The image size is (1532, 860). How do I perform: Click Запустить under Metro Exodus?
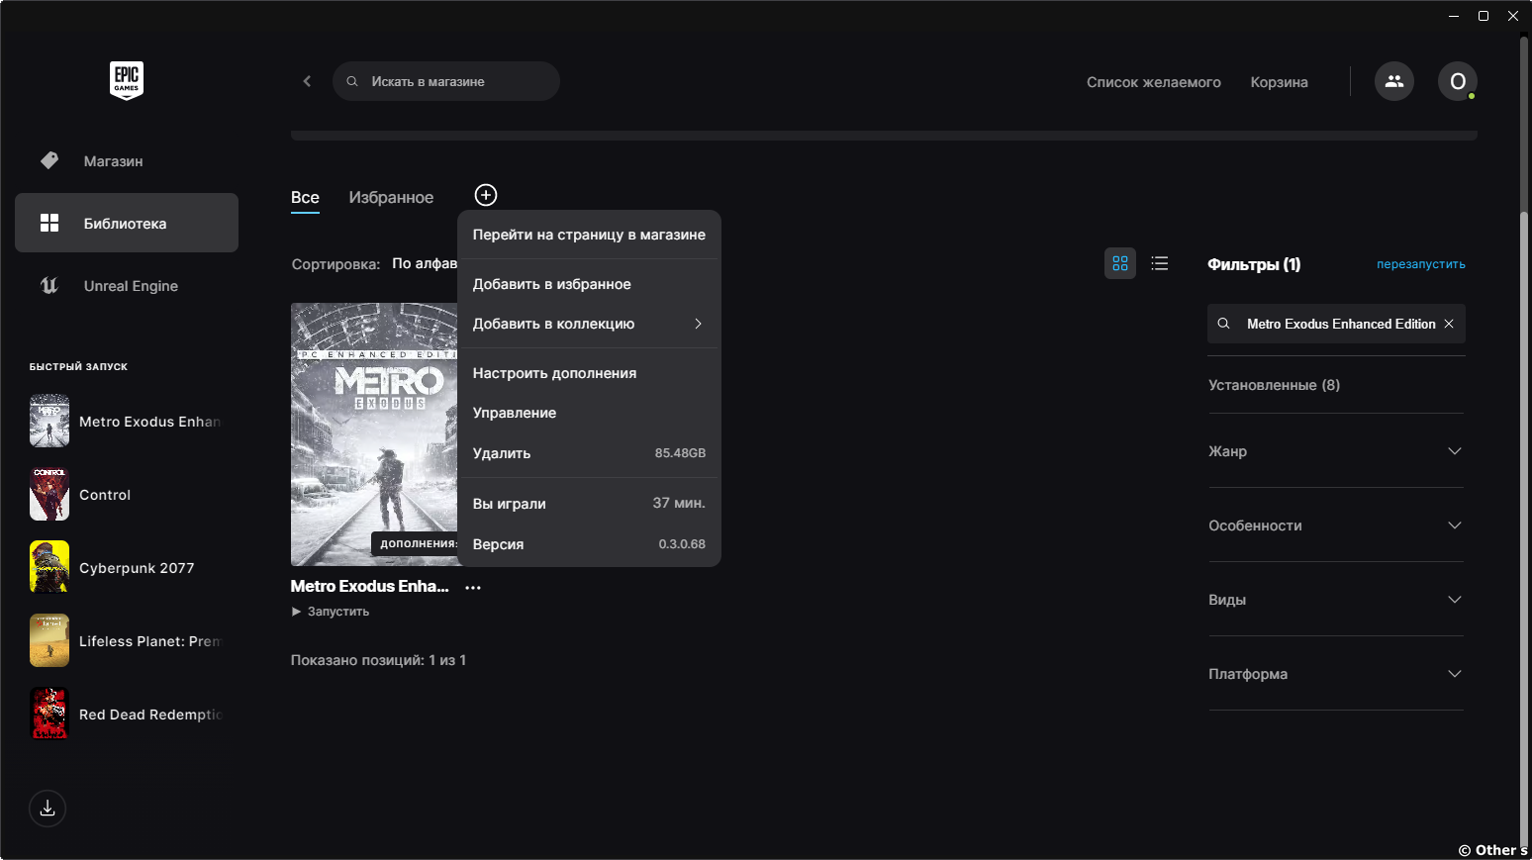(x=331, y=612)
